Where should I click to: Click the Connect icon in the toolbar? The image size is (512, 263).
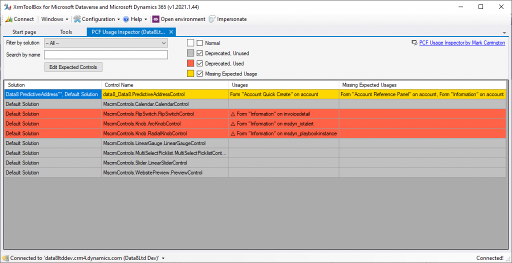8,19
